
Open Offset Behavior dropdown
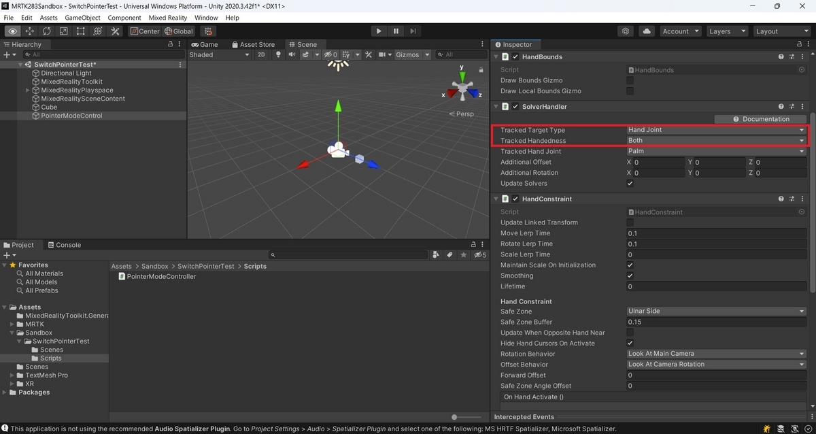716,365
